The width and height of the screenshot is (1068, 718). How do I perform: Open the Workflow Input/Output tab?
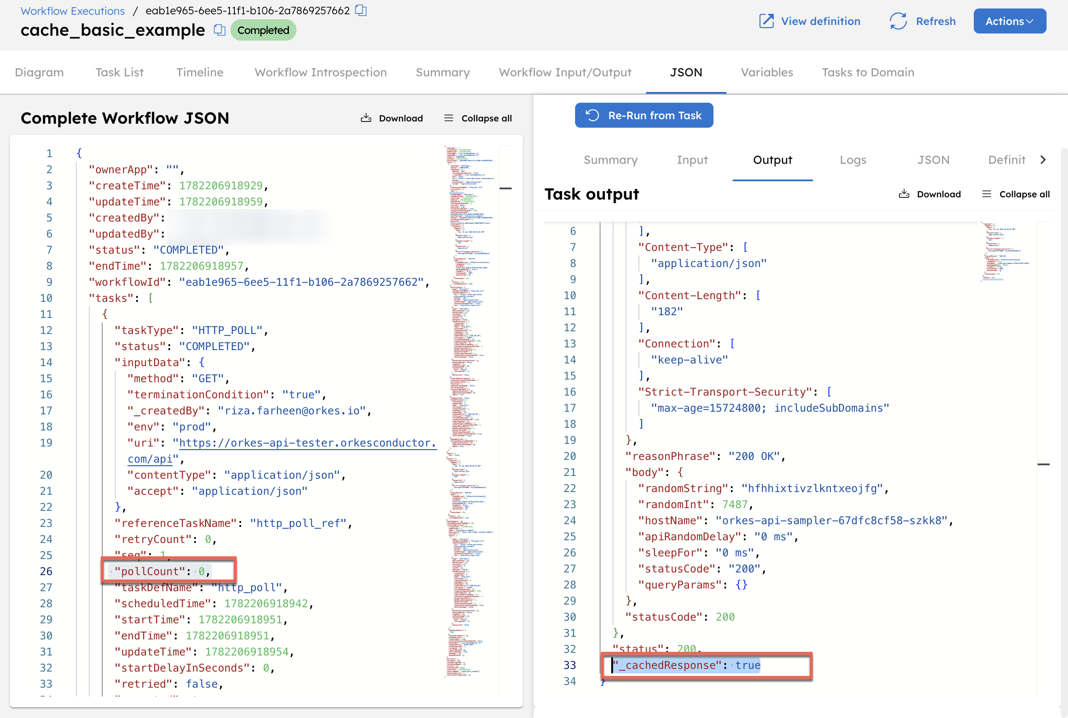(x=565, y=72)
